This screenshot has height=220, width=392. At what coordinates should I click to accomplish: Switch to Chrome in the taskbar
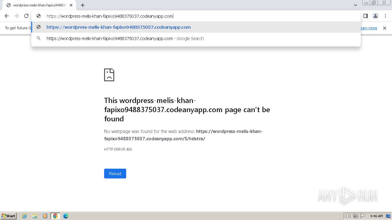[x=55, y=216]
